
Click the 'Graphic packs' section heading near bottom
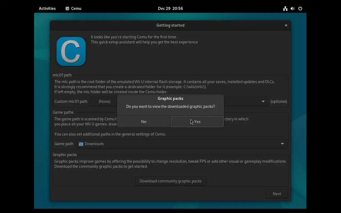(65, 155)
